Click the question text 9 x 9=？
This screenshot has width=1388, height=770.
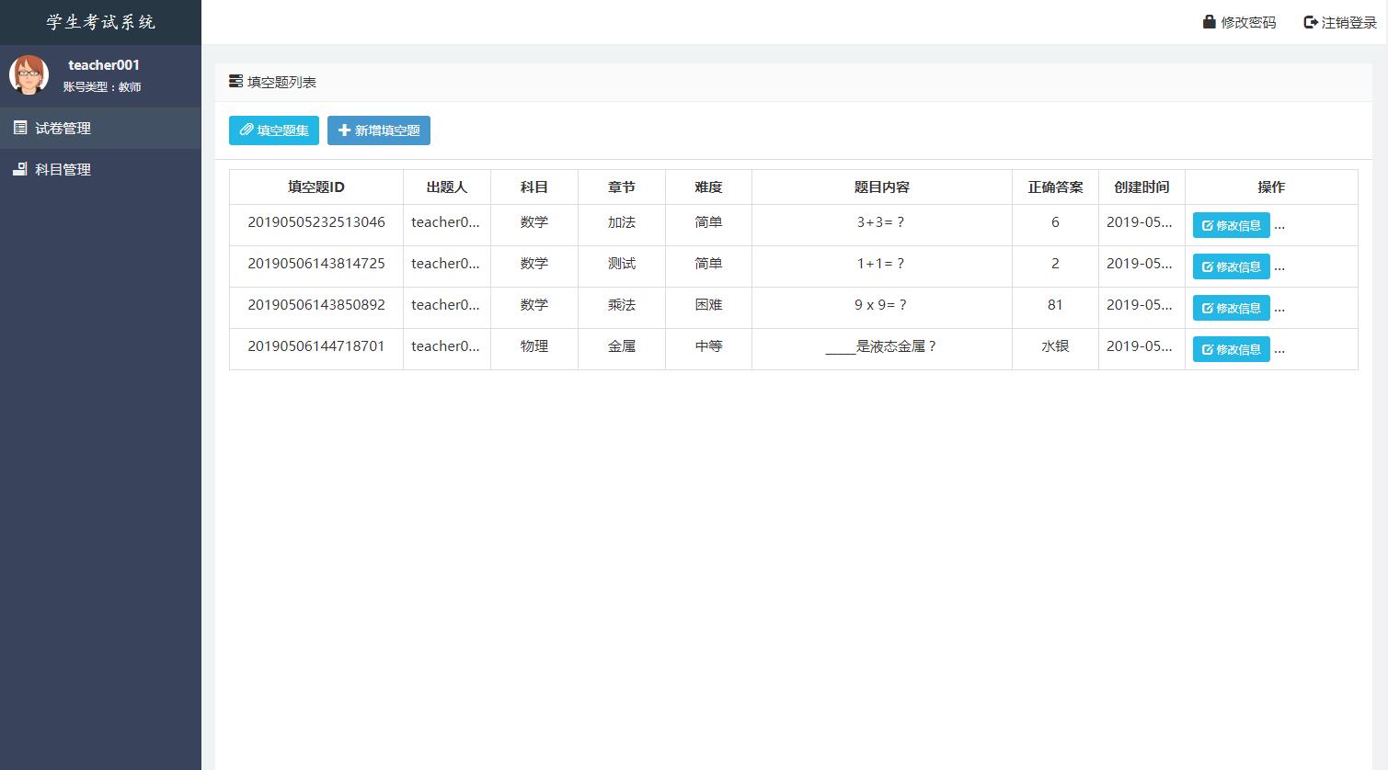coord(881,304)
